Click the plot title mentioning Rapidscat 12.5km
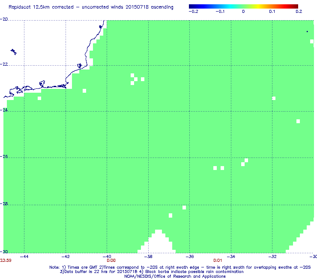Image resolution: width=317 pixels, height=279 pixels. [x=91, y=7]
